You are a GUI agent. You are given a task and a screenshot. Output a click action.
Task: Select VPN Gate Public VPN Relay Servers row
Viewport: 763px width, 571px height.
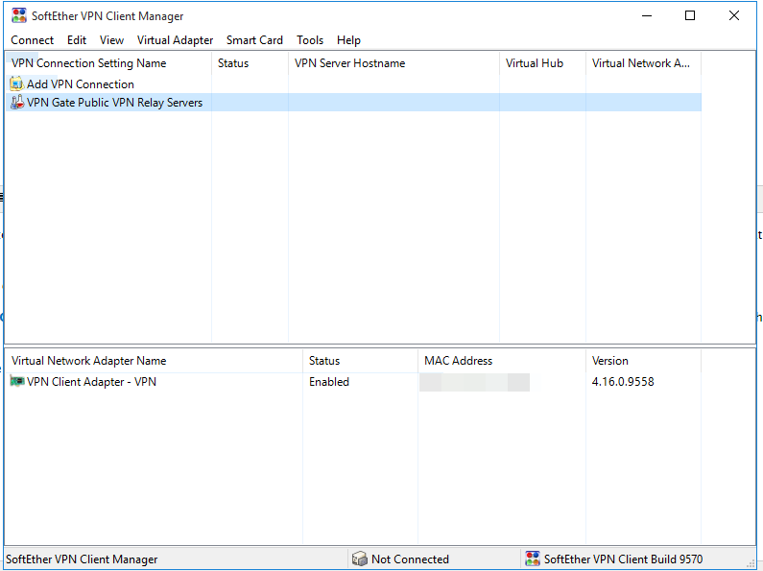354,102
